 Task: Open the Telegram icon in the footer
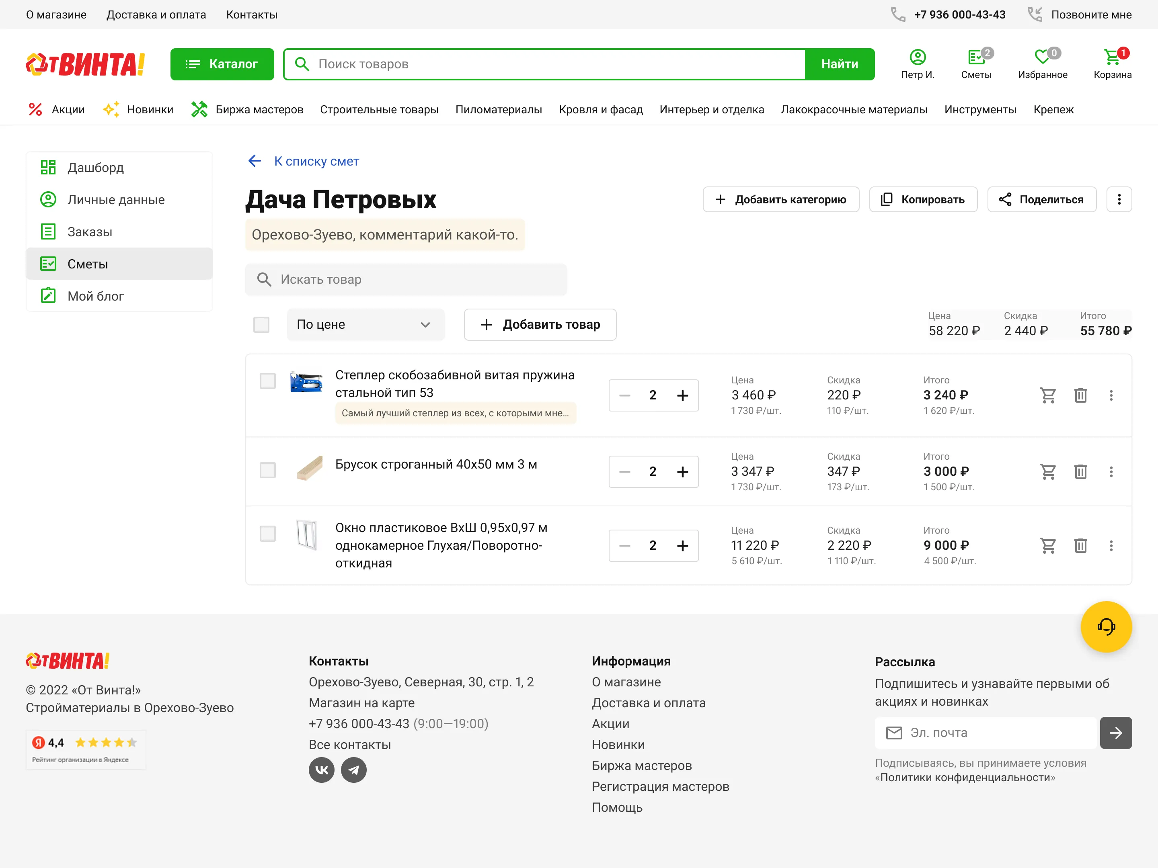(354, 770)
